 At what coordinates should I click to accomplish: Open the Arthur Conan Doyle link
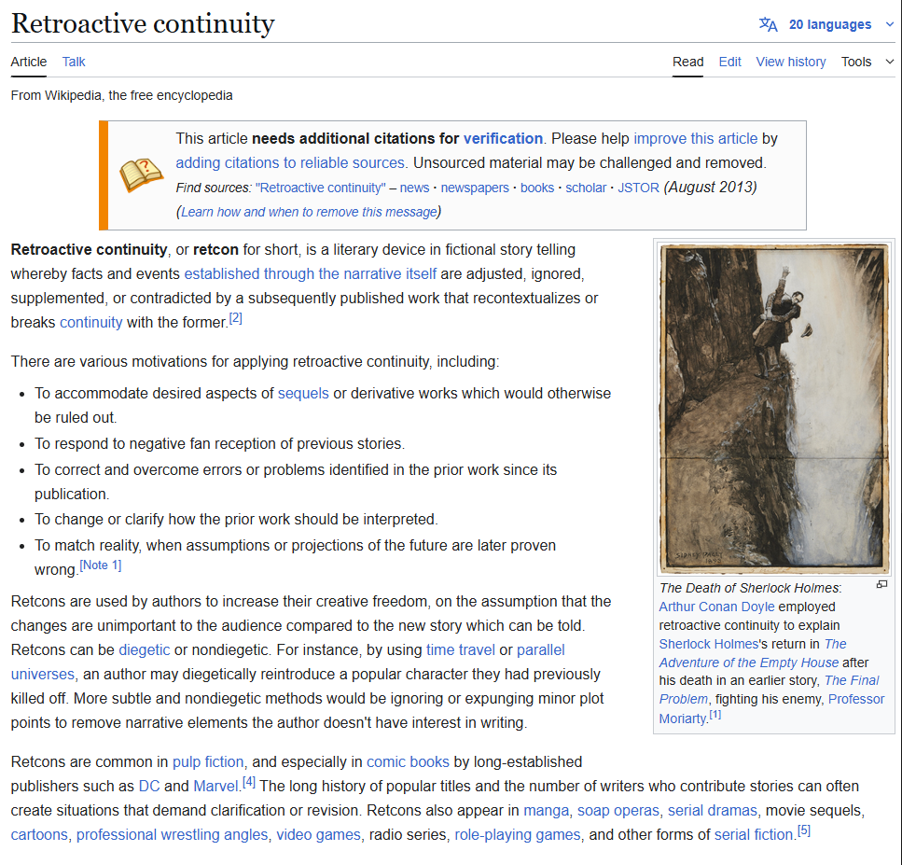(716, 607)
